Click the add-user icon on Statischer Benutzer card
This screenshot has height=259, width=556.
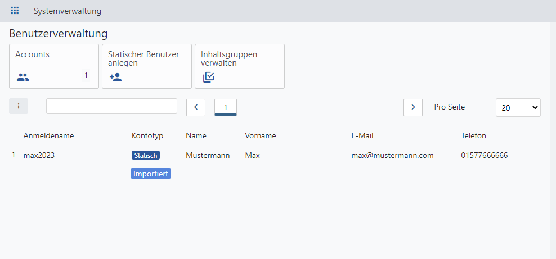[115, 77]
